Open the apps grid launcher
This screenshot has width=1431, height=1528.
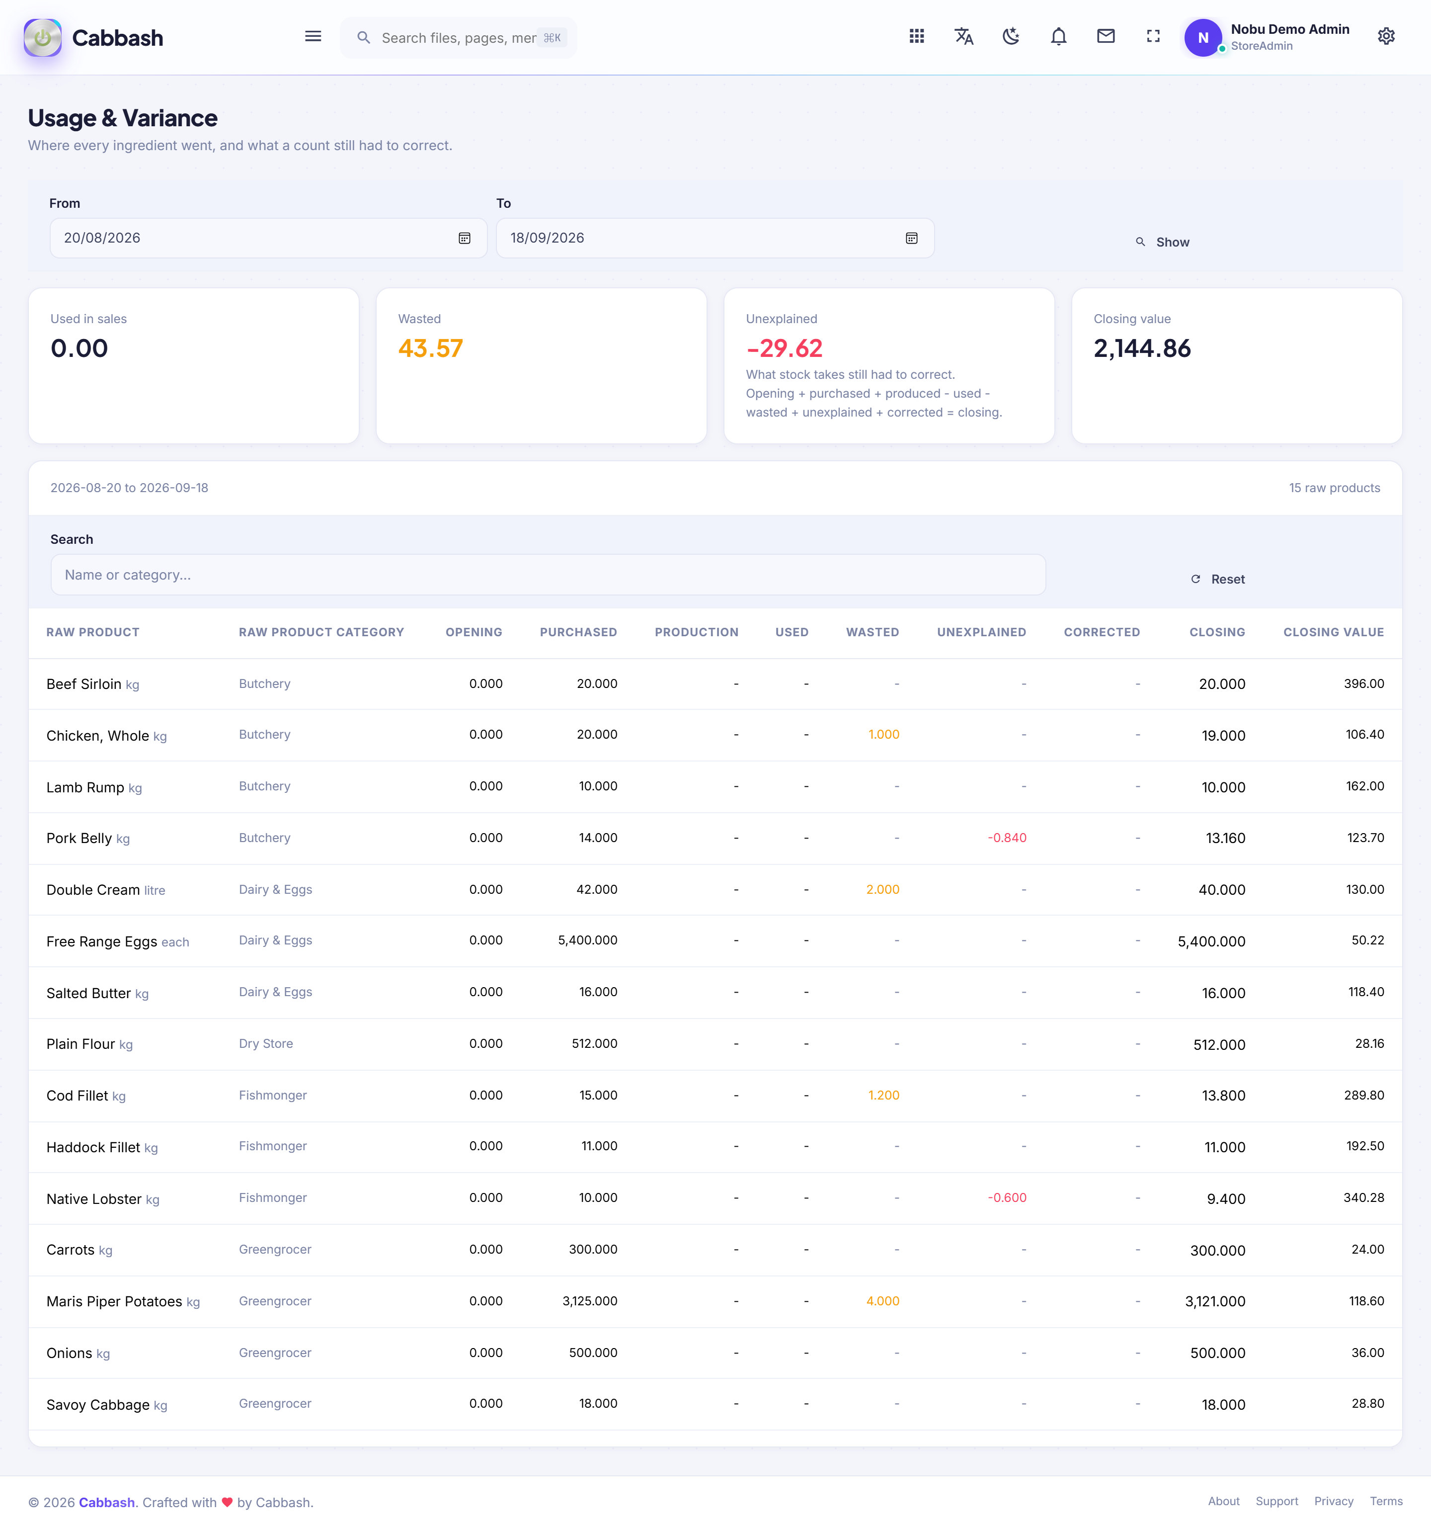(x=916, y=36)
